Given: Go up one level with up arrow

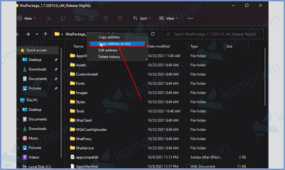Looking at the screenshot, I should [x=46, y=34].
